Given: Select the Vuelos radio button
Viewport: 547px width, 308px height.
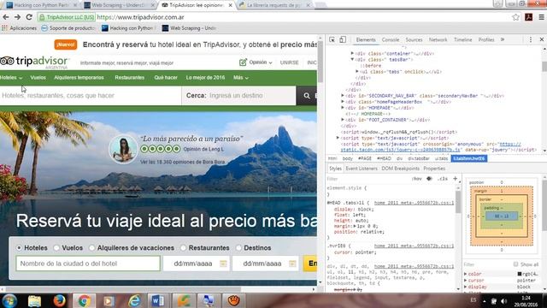Looking at the screenshot, I should tap(56, 248).
